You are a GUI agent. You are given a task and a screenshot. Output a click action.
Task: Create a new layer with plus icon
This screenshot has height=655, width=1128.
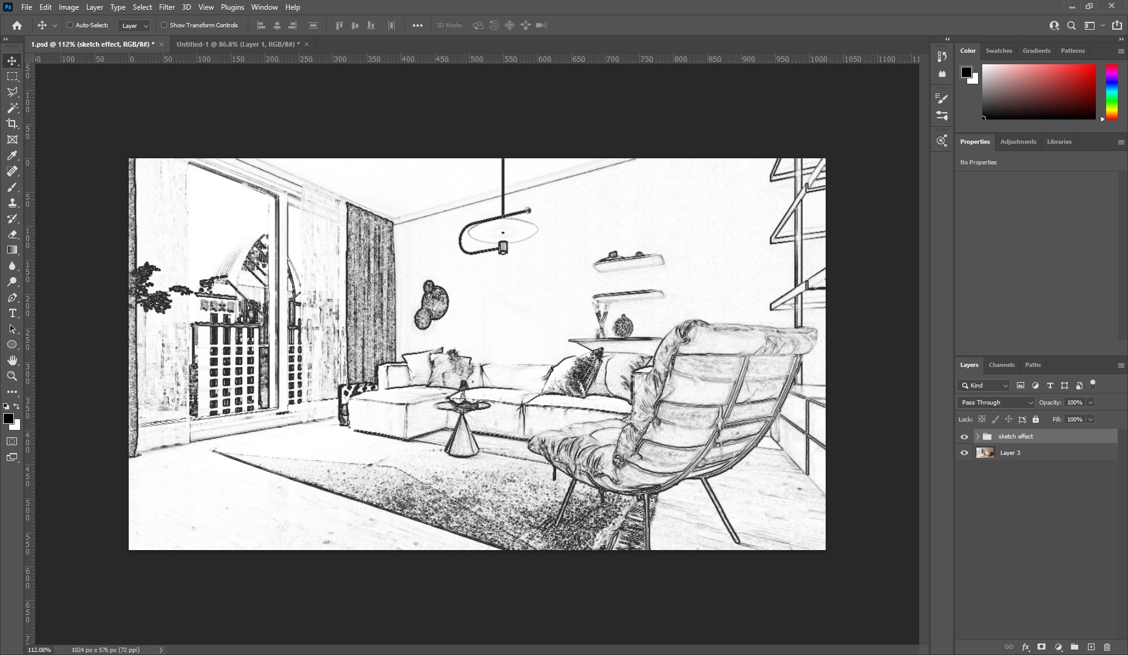click(1091, 647)
